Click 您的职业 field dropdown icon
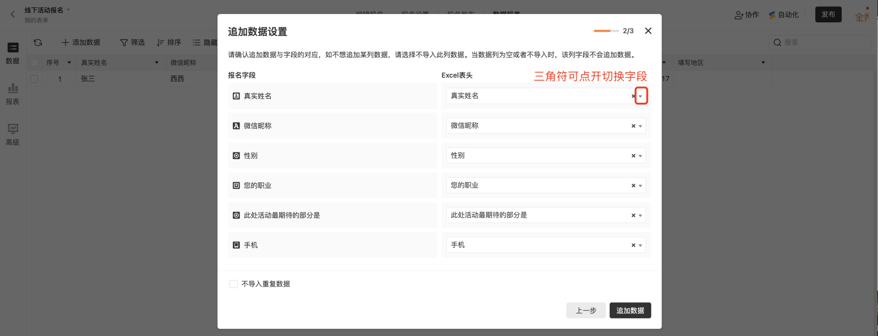Image resolution: width=878 pixels, height=336 pixels. pyautogui.click(x=236, y=185)
